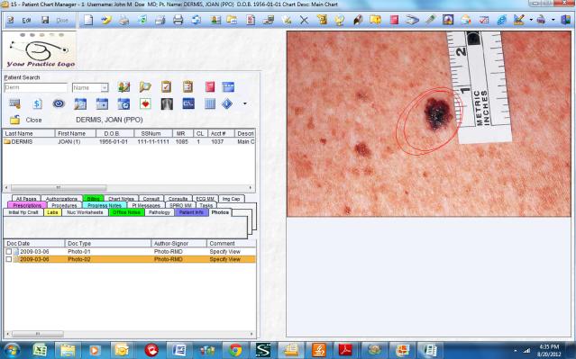Click the magnifier folder search icon
The height and width of the screenshot is (359, 576).
click(145, 87)
